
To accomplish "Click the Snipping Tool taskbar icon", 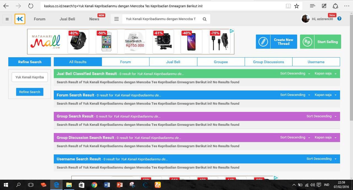I will pos(132,185).
